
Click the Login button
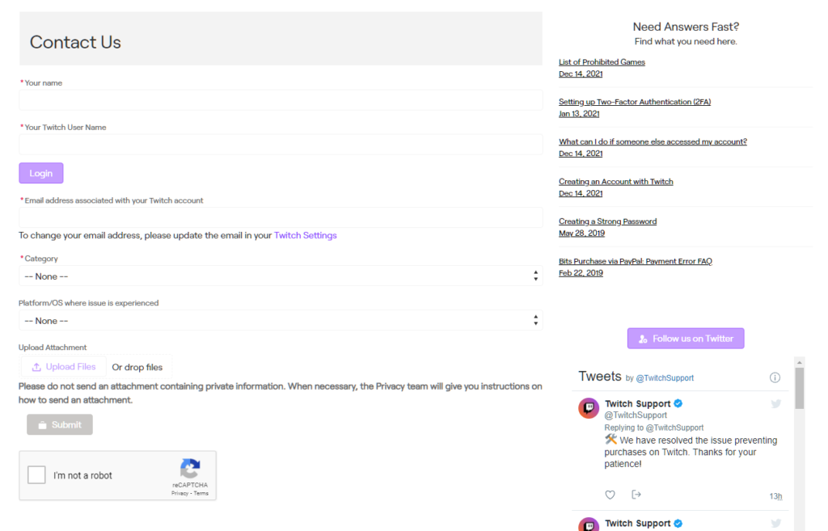click(x=41, y=173)
